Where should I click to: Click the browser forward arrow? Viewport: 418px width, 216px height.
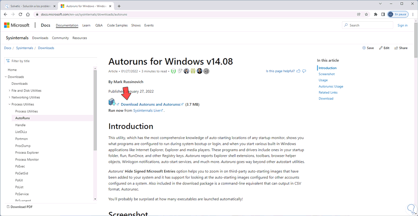(x=13, y=14)
